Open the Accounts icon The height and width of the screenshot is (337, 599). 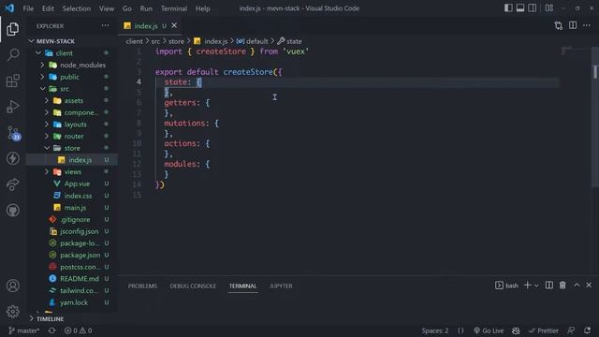pyautogui.click(x=12, y=286)
